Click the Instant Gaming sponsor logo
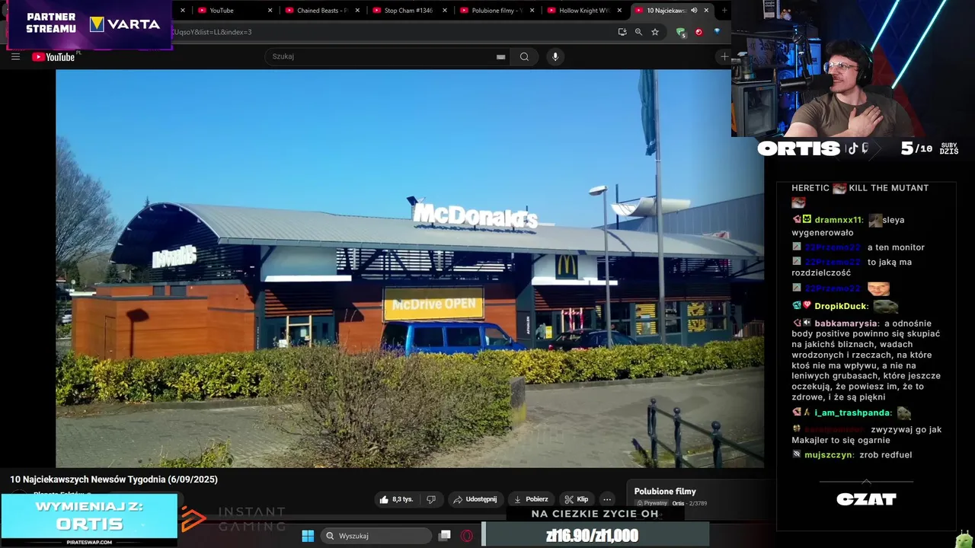The width and height of the screenshot is (975, 548). click(x=232, y=519)
